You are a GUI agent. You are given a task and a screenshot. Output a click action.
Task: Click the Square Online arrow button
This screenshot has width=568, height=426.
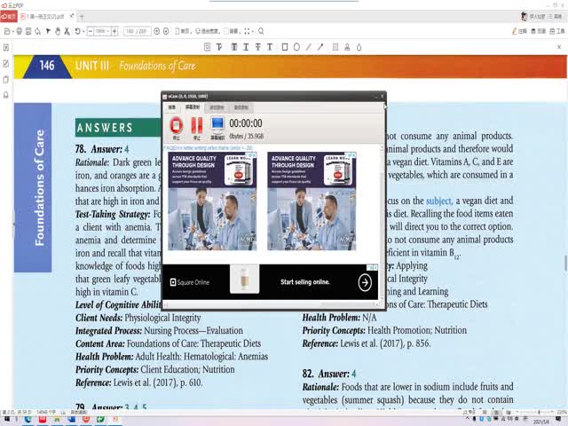(365, 282)
